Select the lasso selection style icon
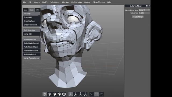The image size is (172, 97). [101, 94]
